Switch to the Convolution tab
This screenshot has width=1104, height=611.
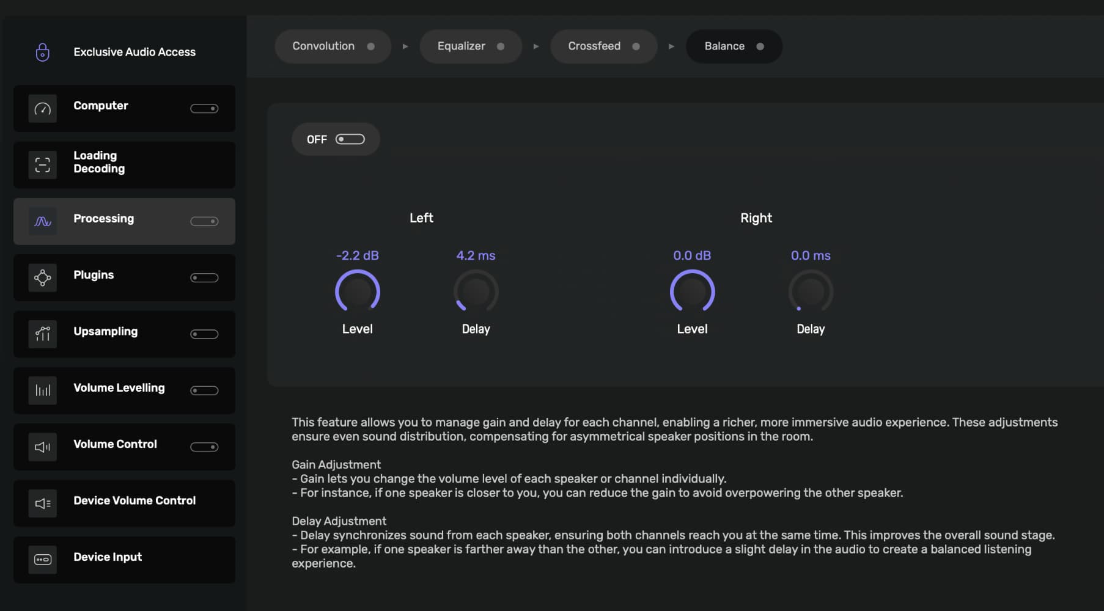tap(333, 46)
